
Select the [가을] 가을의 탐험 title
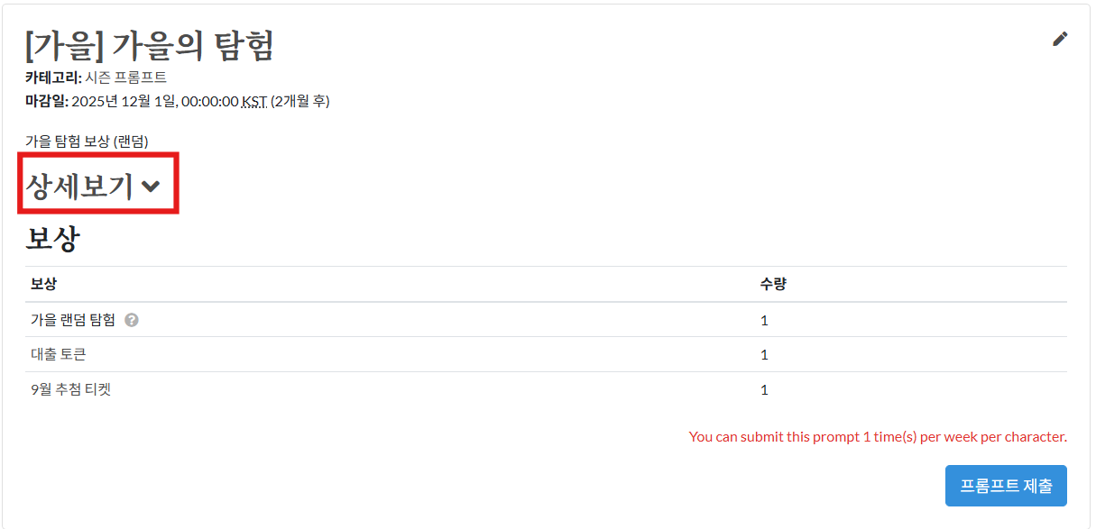point(150,45)
